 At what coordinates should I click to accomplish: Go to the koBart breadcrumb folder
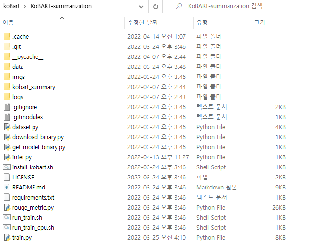11,6
